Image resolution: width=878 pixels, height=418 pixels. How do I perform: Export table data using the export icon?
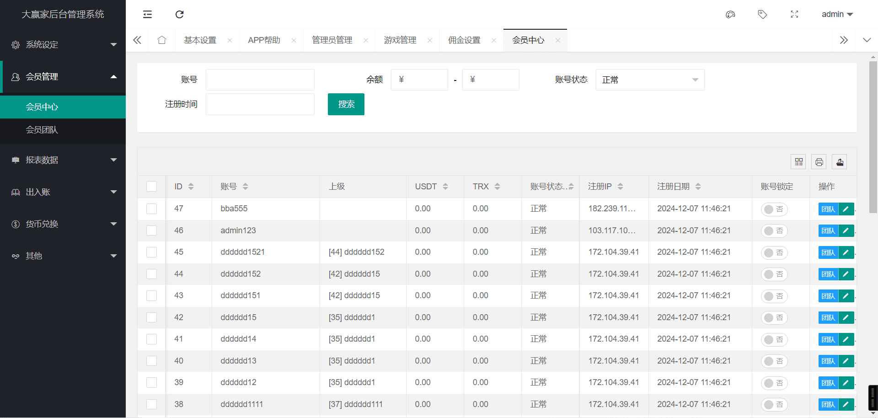click(x=840, y=162)
